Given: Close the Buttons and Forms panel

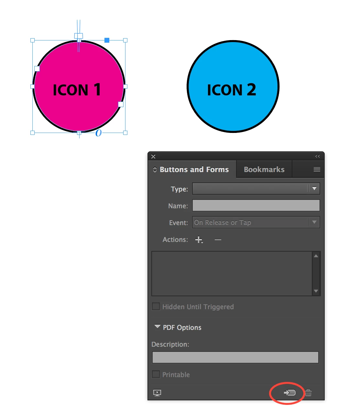Looking at the screenshot, I should pyautogui.click(x=153, y=157).
